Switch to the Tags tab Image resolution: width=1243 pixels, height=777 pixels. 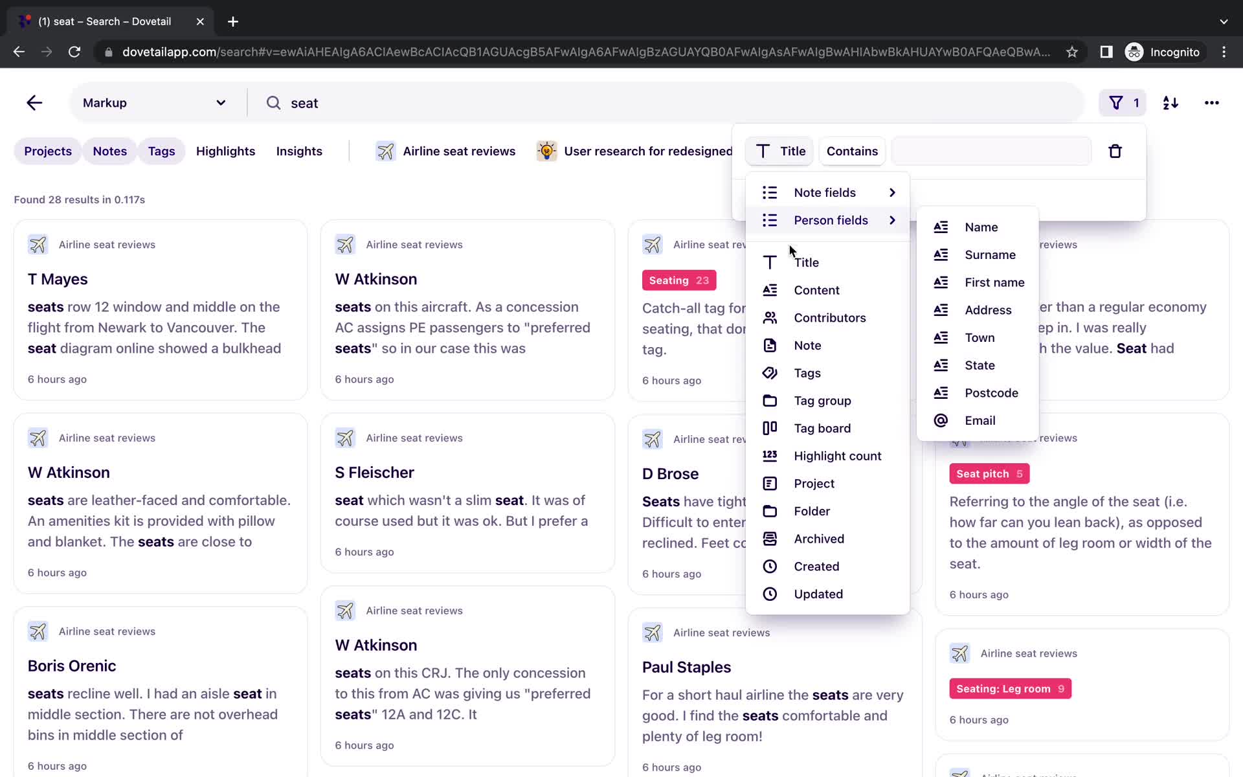click(x=161, y=150)
